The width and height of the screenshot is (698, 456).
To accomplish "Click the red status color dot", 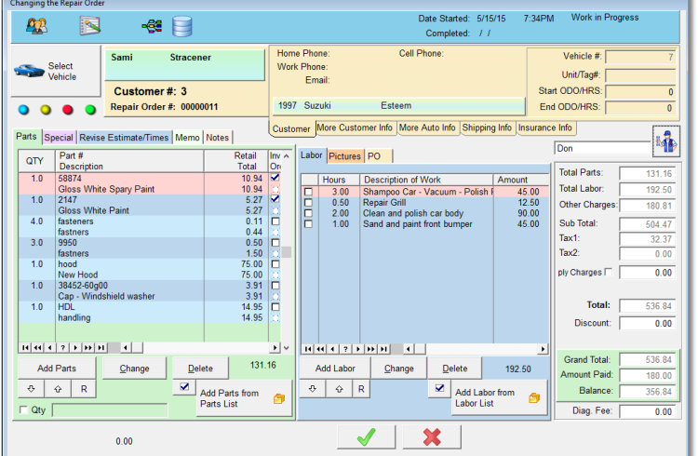I will tap(68, 109).
